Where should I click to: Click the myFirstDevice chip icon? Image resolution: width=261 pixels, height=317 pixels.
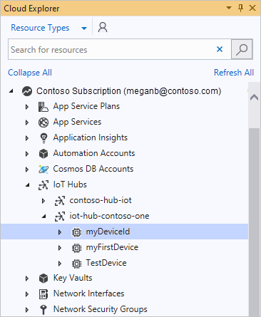click(x=76, y=248)
